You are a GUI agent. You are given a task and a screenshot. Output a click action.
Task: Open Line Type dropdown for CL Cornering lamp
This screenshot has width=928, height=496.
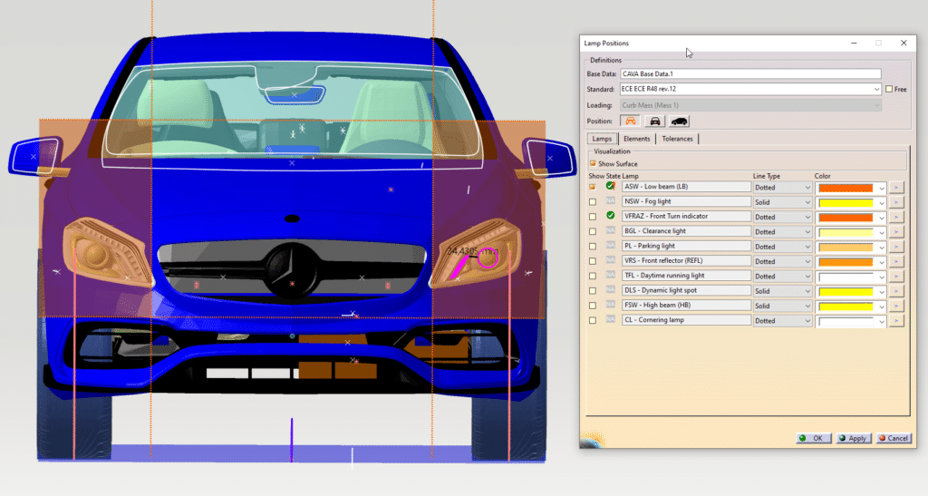(782, 320)
